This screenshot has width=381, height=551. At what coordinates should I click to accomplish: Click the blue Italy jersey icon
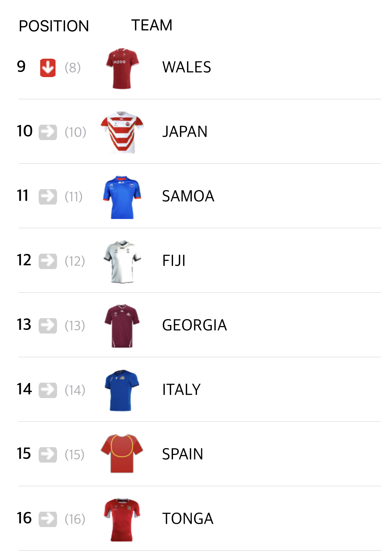122,390
